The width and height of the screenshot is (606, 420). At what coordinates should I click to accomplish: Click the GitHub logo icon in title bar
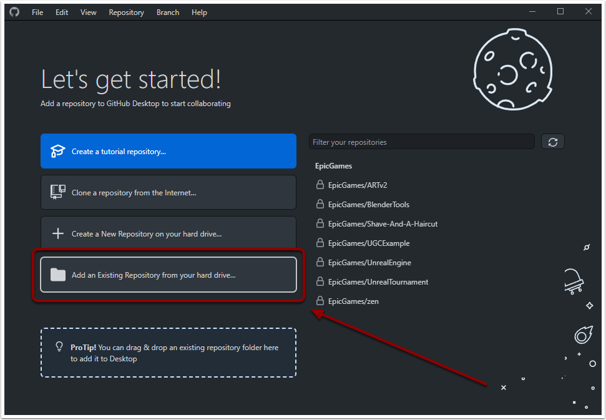(x=14, y=12)
